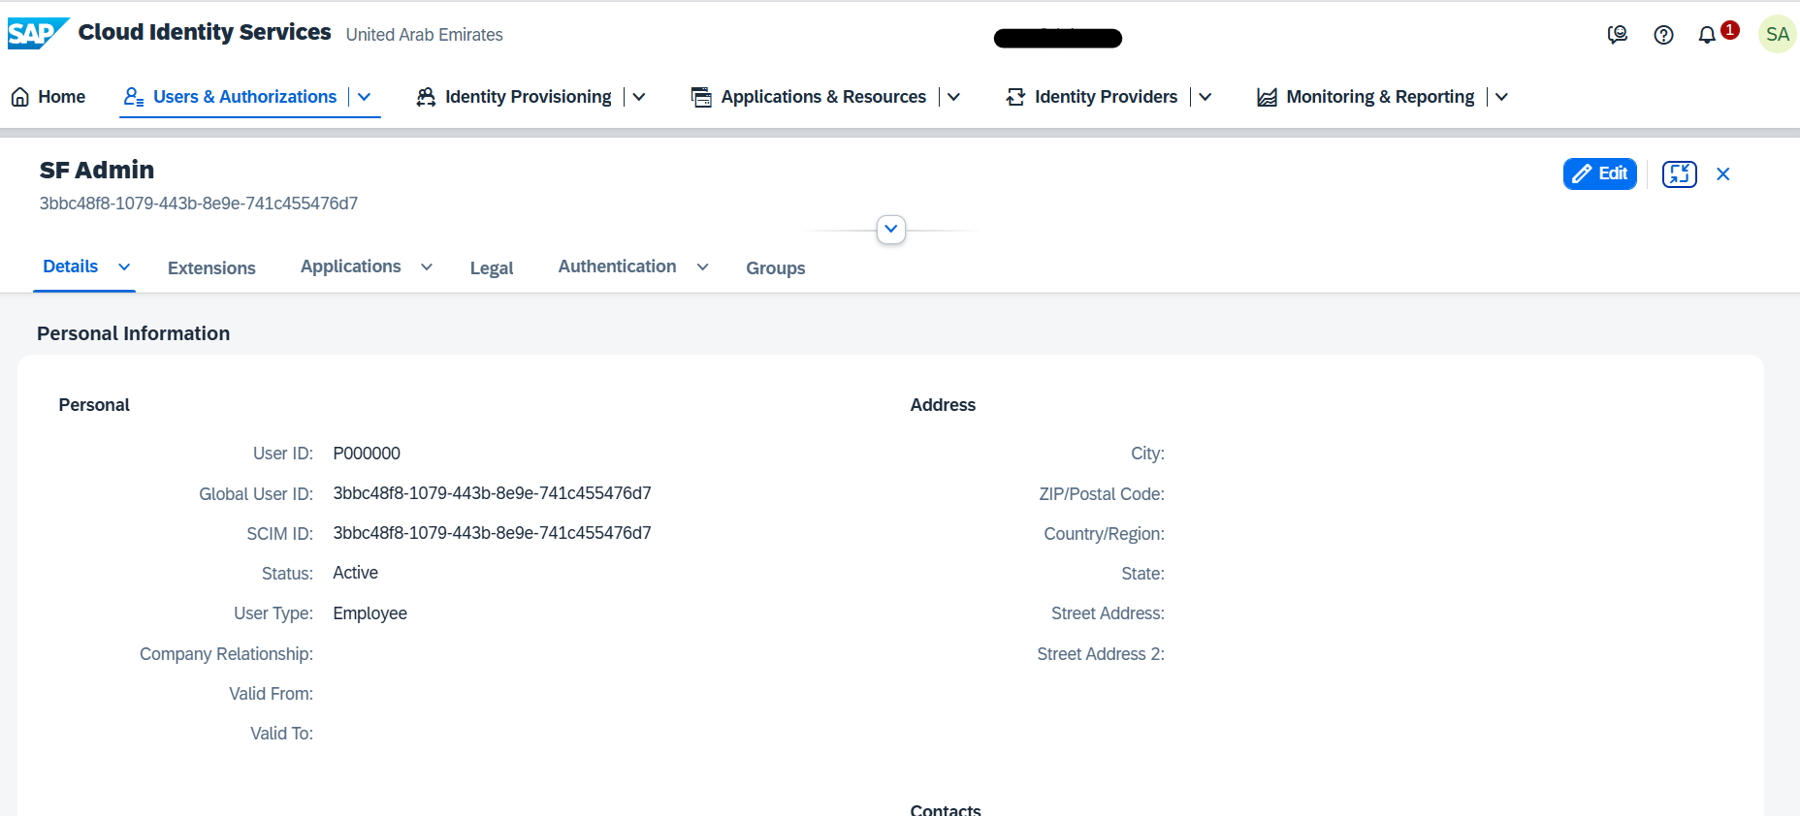Switch to the Groups tab
1800x816 pixels.
tap(775, 268)
